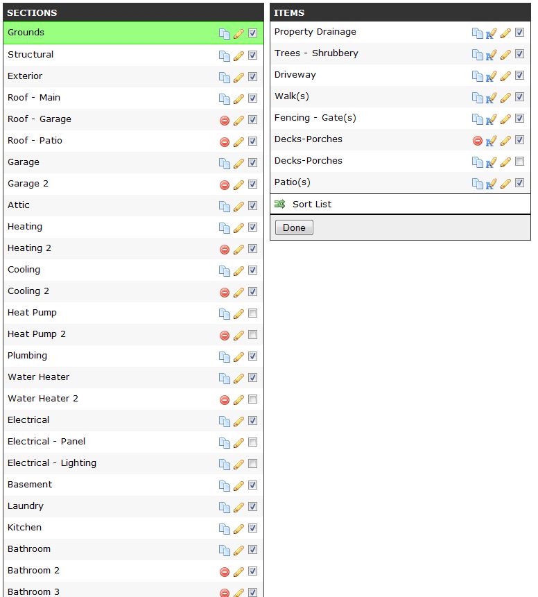Enable the Heat Pump section checkbox
538x597 pixels.
tap(252, 313)
